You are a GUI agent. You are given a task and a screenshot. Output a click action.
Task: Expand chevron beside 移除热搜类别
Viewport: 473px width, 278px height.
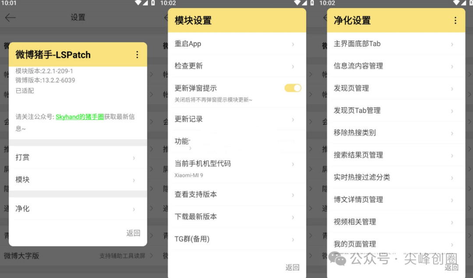point(452,133)
